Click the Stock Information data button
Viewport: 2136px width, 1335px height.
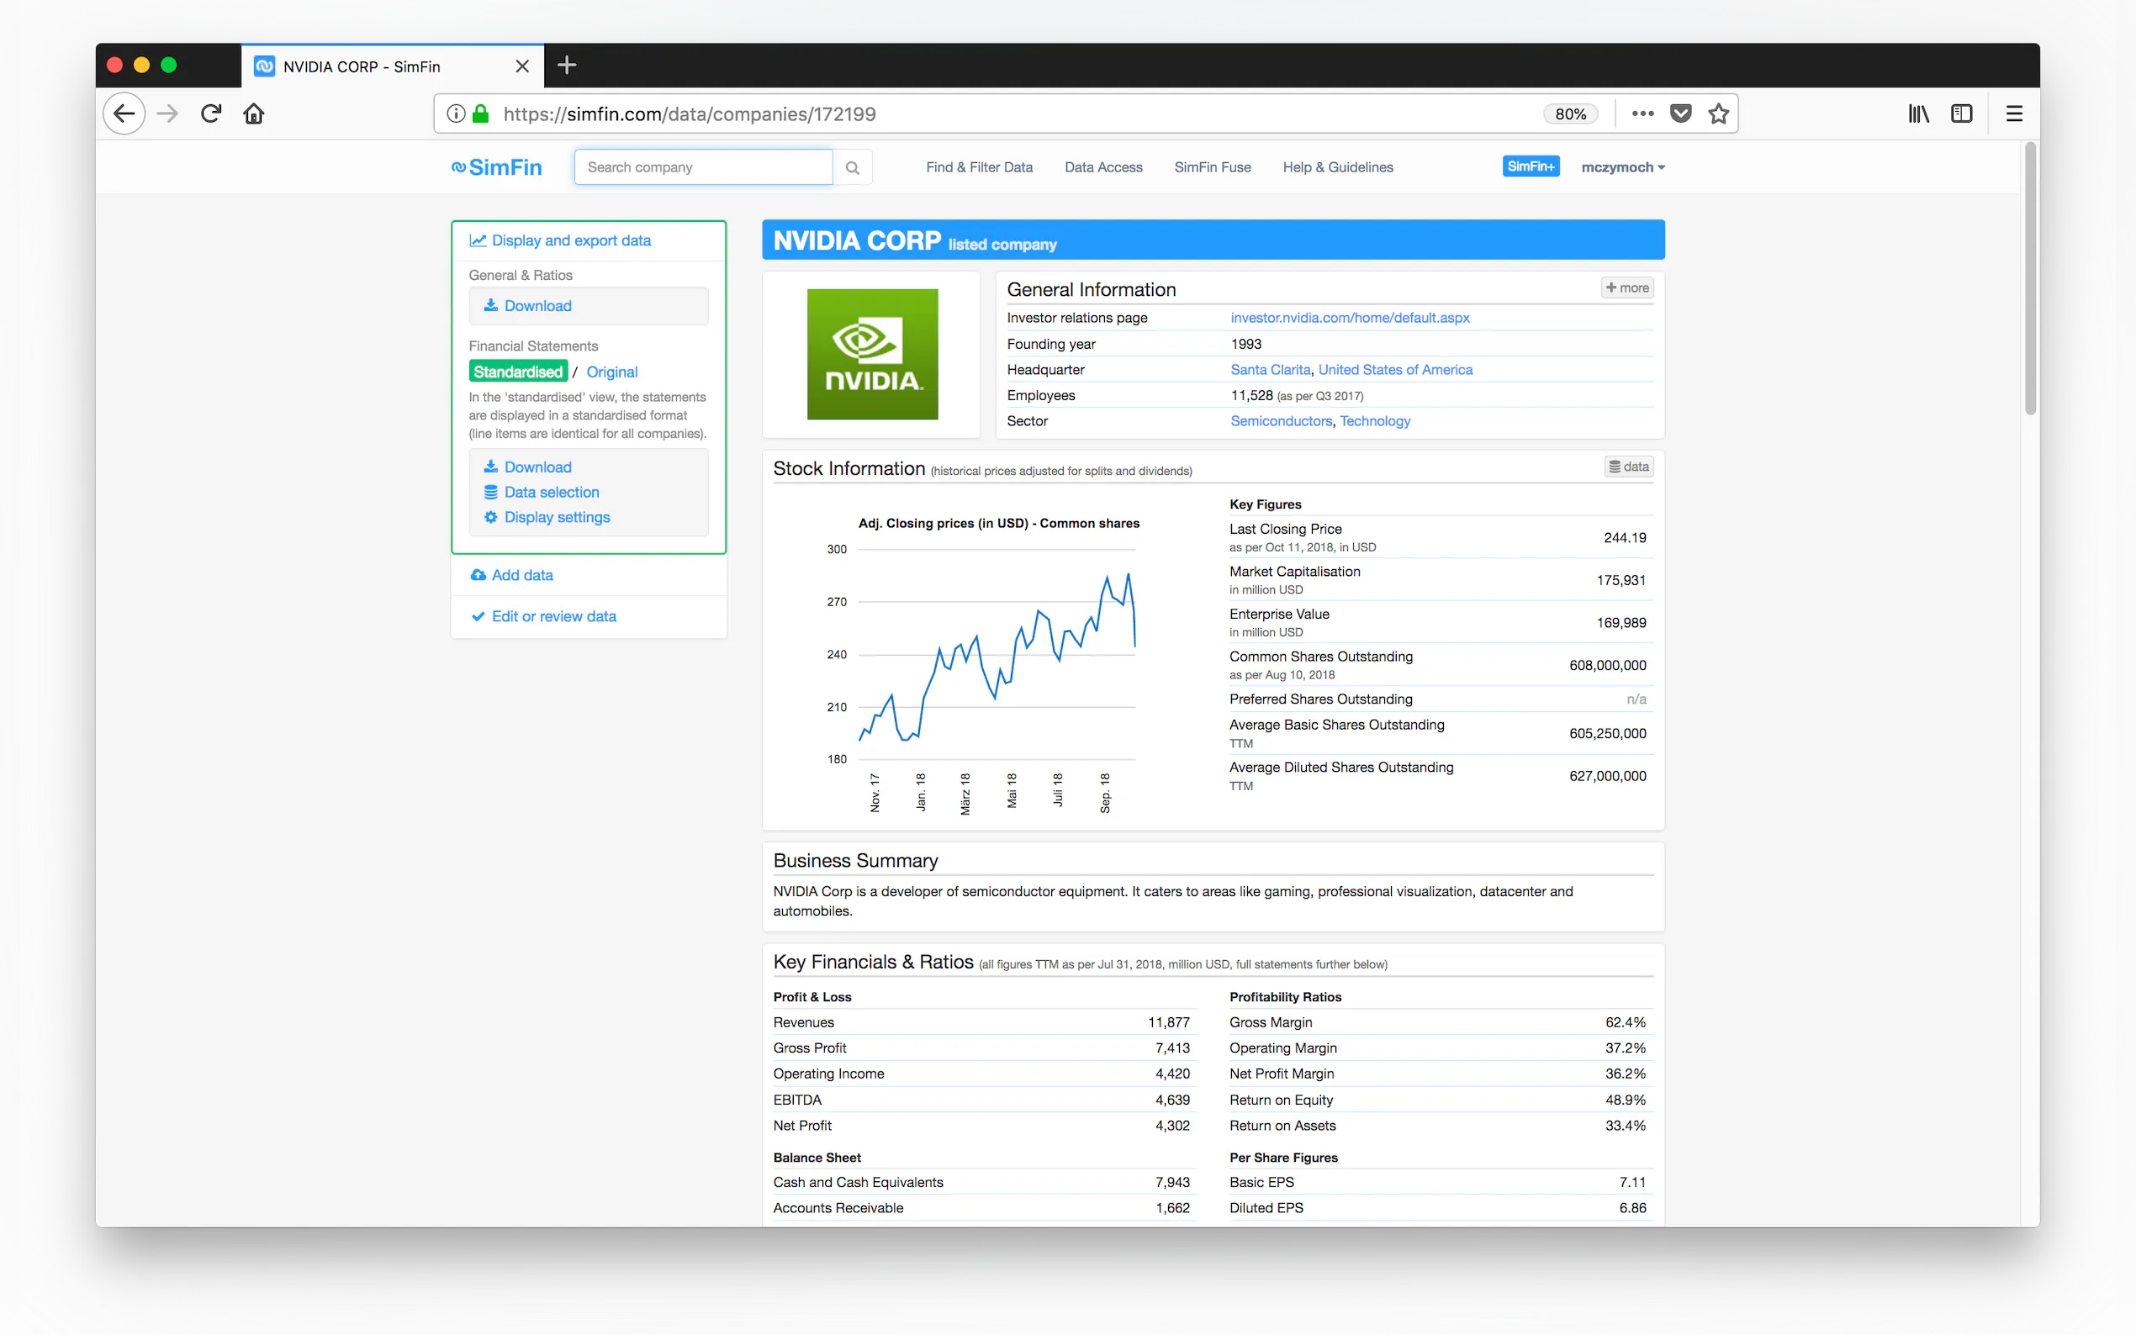pos(1628,467)
